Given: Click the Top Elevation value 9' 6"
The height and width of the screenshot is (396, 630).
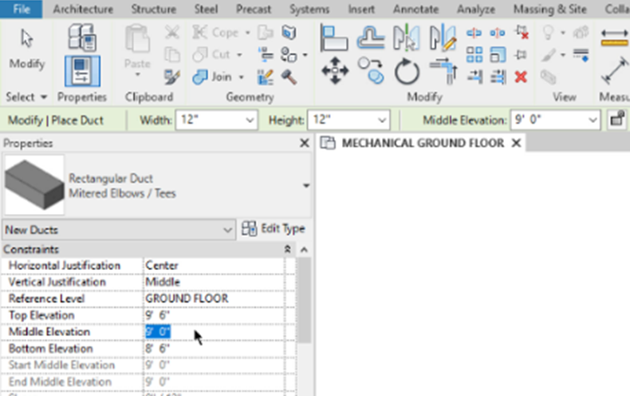Looking at the screenshot, I should point(214,315).
